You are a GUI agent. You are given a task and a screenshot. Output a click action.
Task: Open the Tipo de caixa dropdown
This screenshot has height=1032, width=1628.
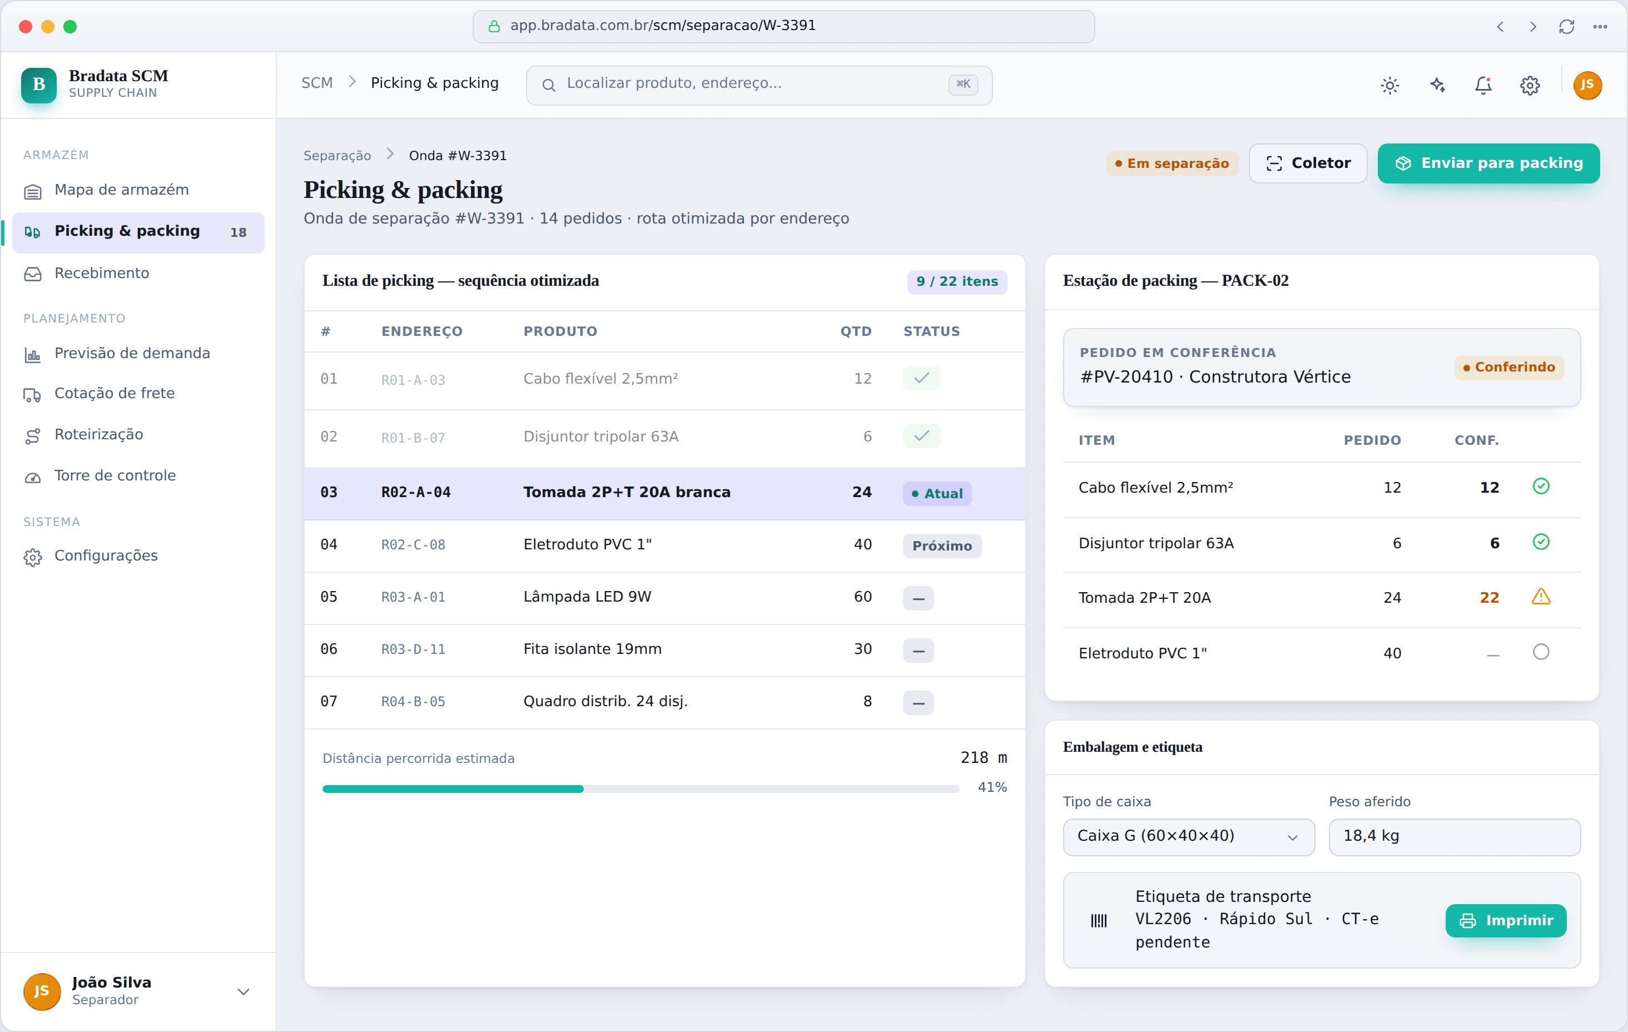1189,837
